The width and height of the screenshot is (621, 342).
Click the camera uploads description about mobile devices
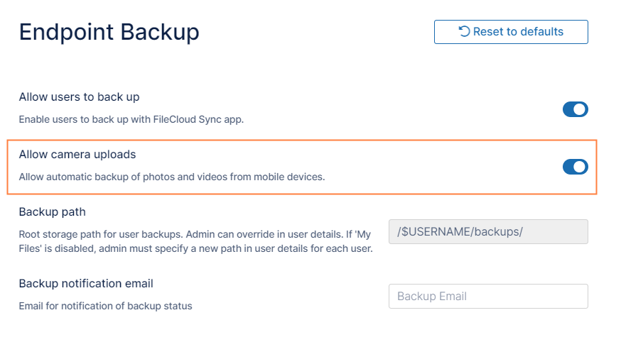(x=171, y=177)
